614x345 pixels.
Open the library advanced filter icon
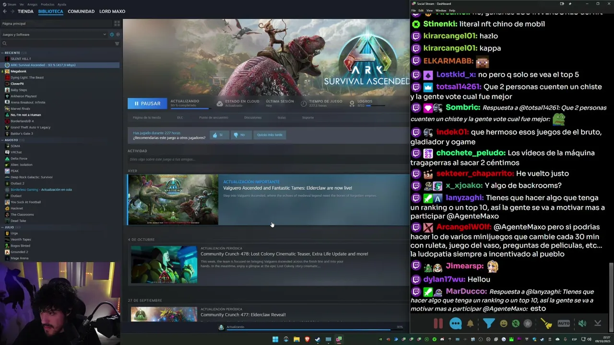point(117,44)
